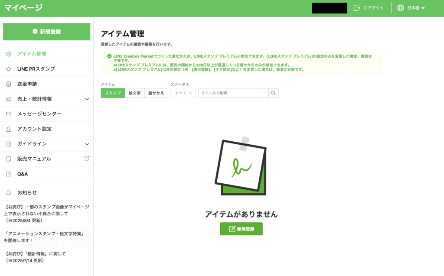Open アカウント設定 menu label

[35, 129]
